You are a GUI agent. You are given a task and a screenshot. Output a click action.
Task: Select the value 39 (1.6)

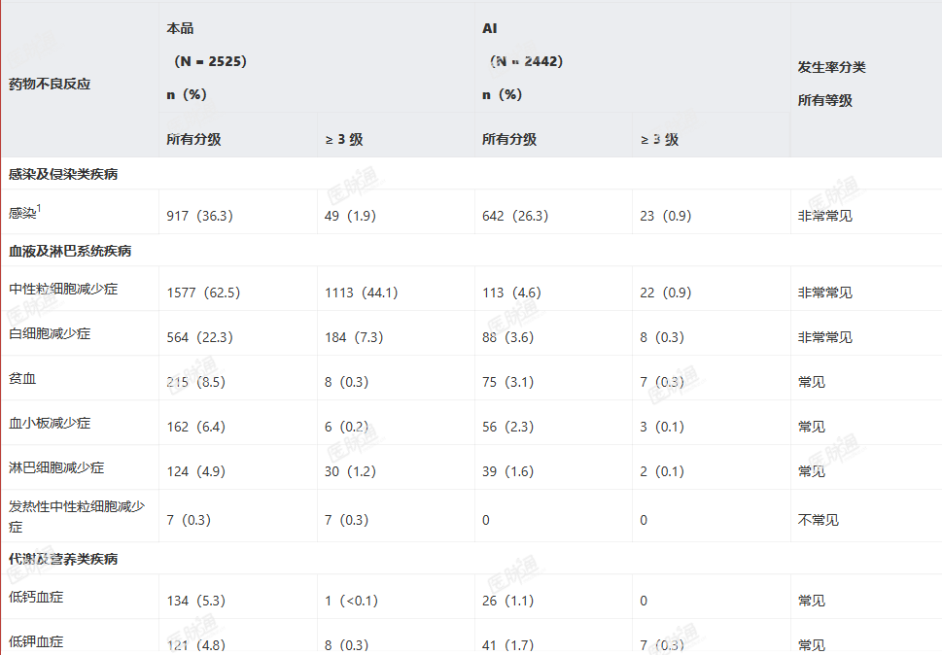507,472
